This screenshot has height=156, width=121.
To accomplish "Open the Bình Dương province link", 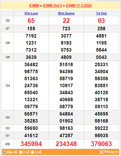I will [66, 13].
